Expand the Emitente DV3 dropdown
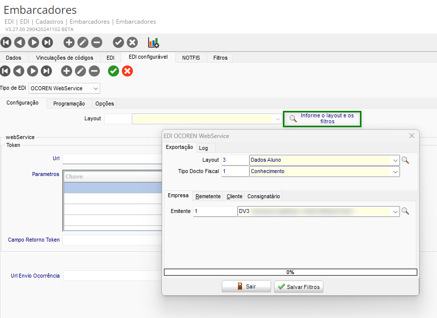 (x=395, y=212)
